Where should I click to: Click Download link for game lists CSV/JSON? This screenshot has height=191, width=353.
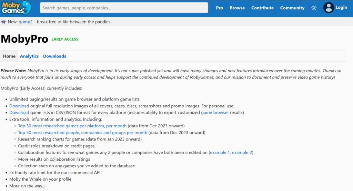click(x=19, y=113)
